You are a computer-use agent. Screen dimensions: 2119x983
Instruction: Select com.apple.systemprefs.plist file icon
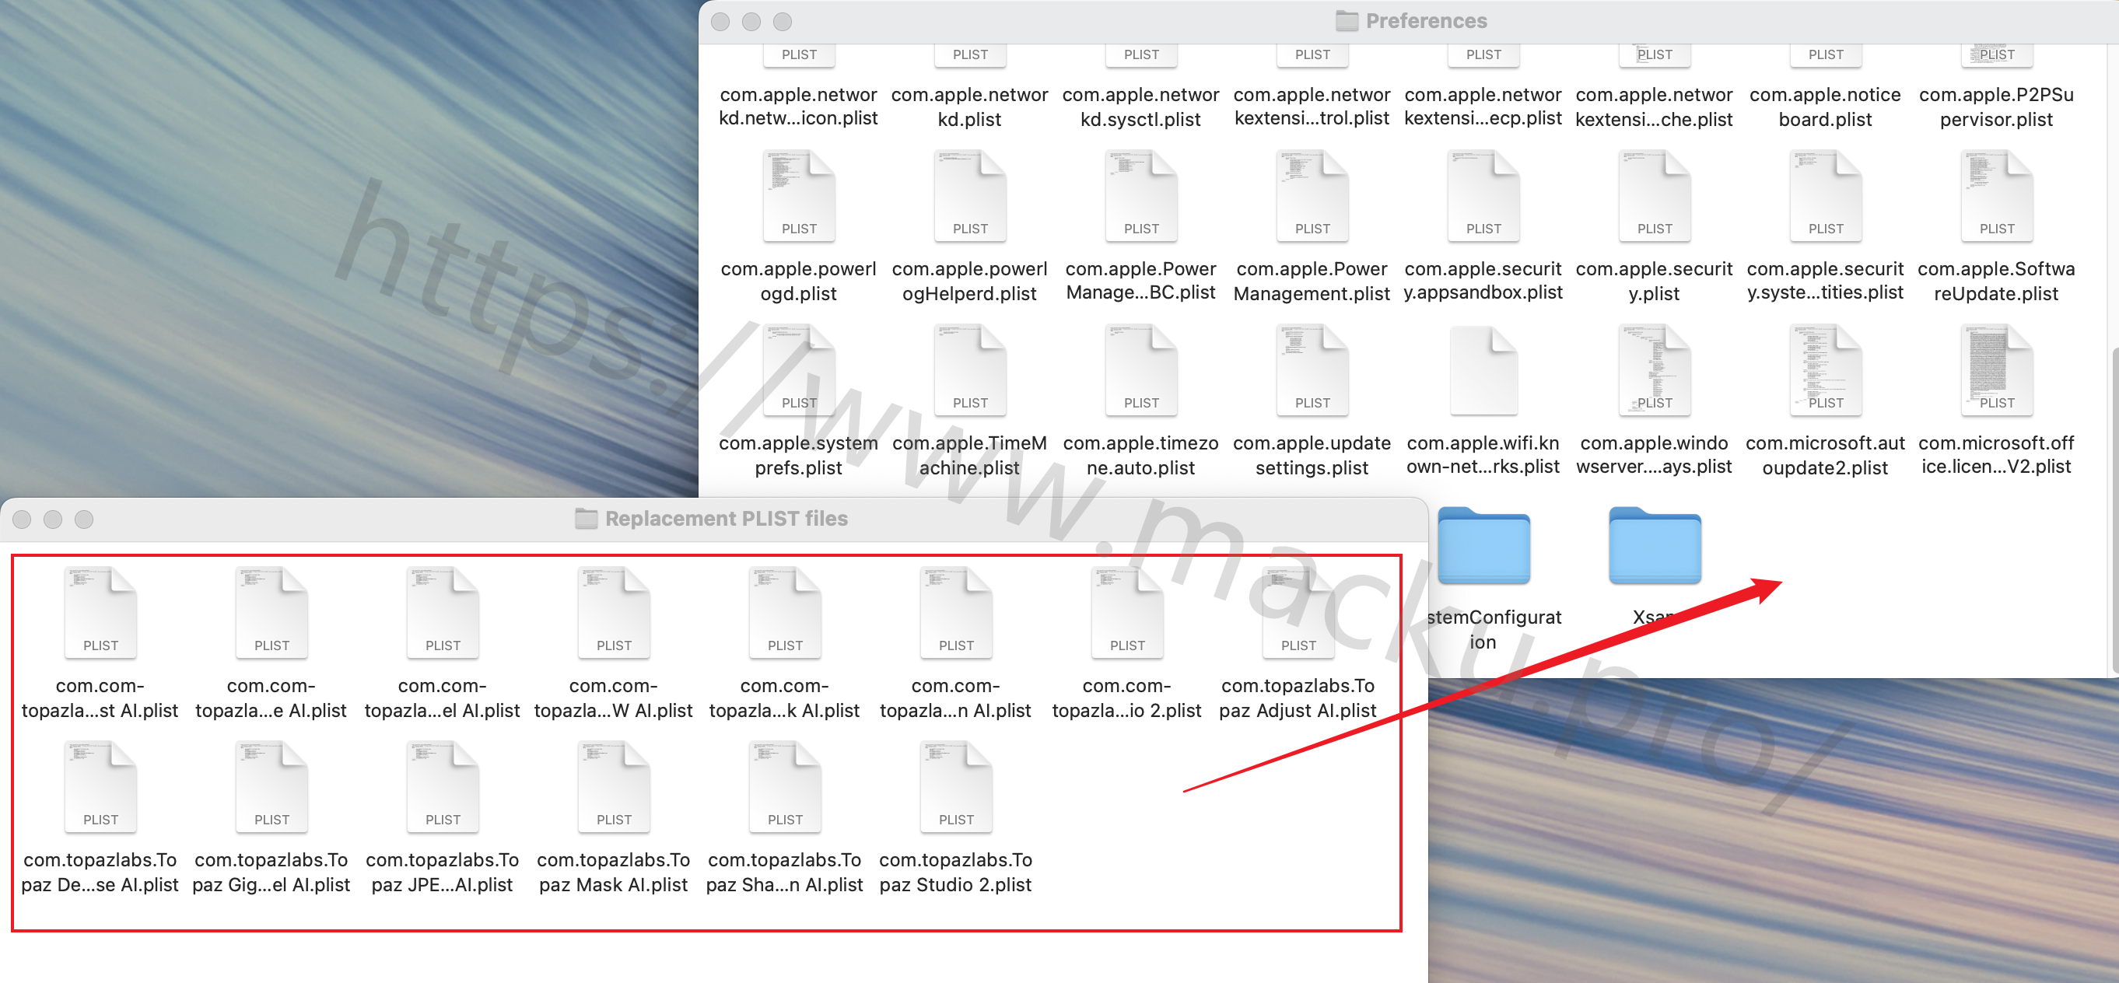(799, 370)
